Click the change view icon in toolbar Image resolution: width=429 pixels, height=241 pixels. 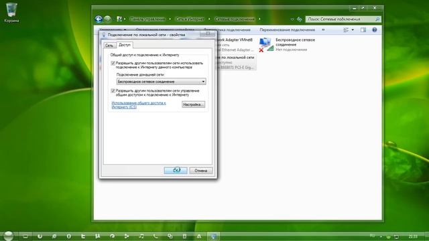346,29
